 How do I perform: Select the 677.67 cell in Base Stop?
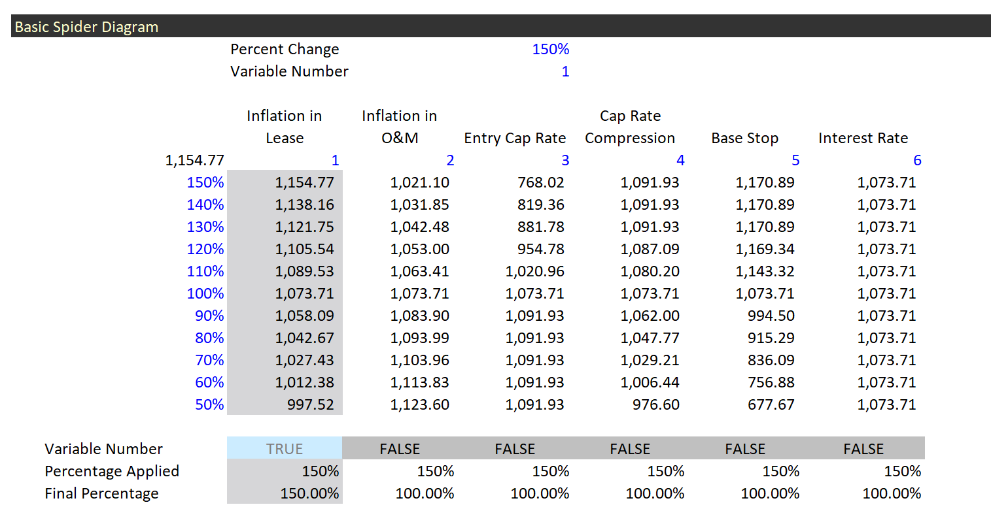click(x=771, y=404)
